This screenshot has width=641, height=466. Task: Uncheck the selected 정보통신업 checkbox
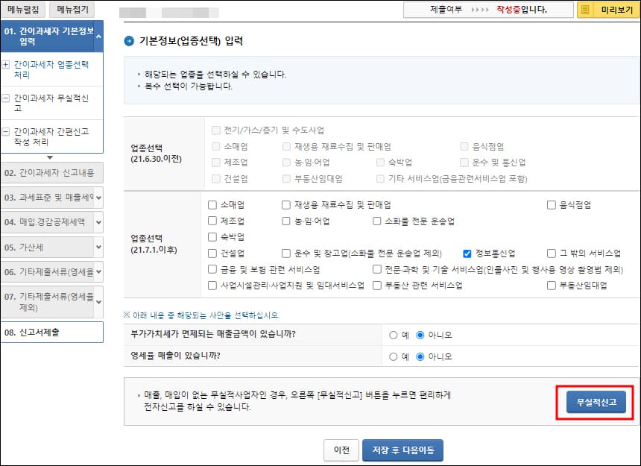pyautogui.click(x=467, y=254)
